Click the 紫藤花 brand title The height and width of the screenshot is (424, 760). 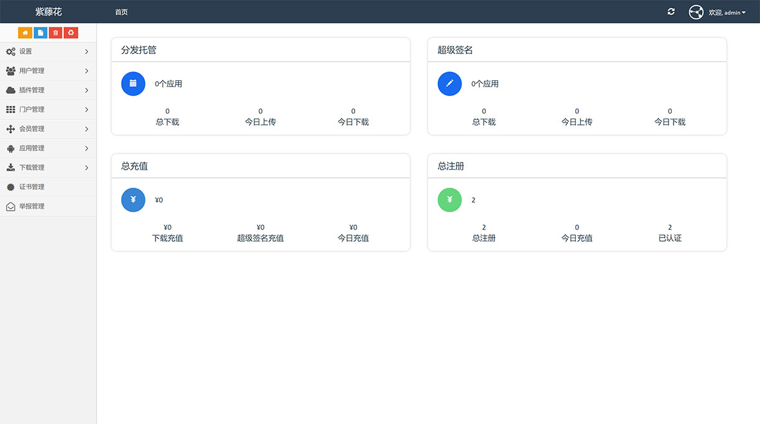[x=49, y=12]
